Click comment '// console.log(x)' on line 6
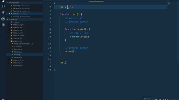The height and width of the screenshot is (100, 179). (x=76, y=22)
